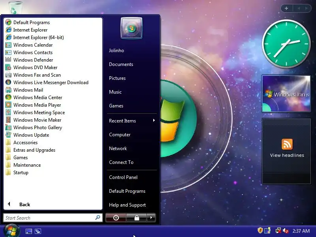Open Windows DVD Maker icon
The height and width of the screenshot is (237, 316).
click(x=8, y=67)
